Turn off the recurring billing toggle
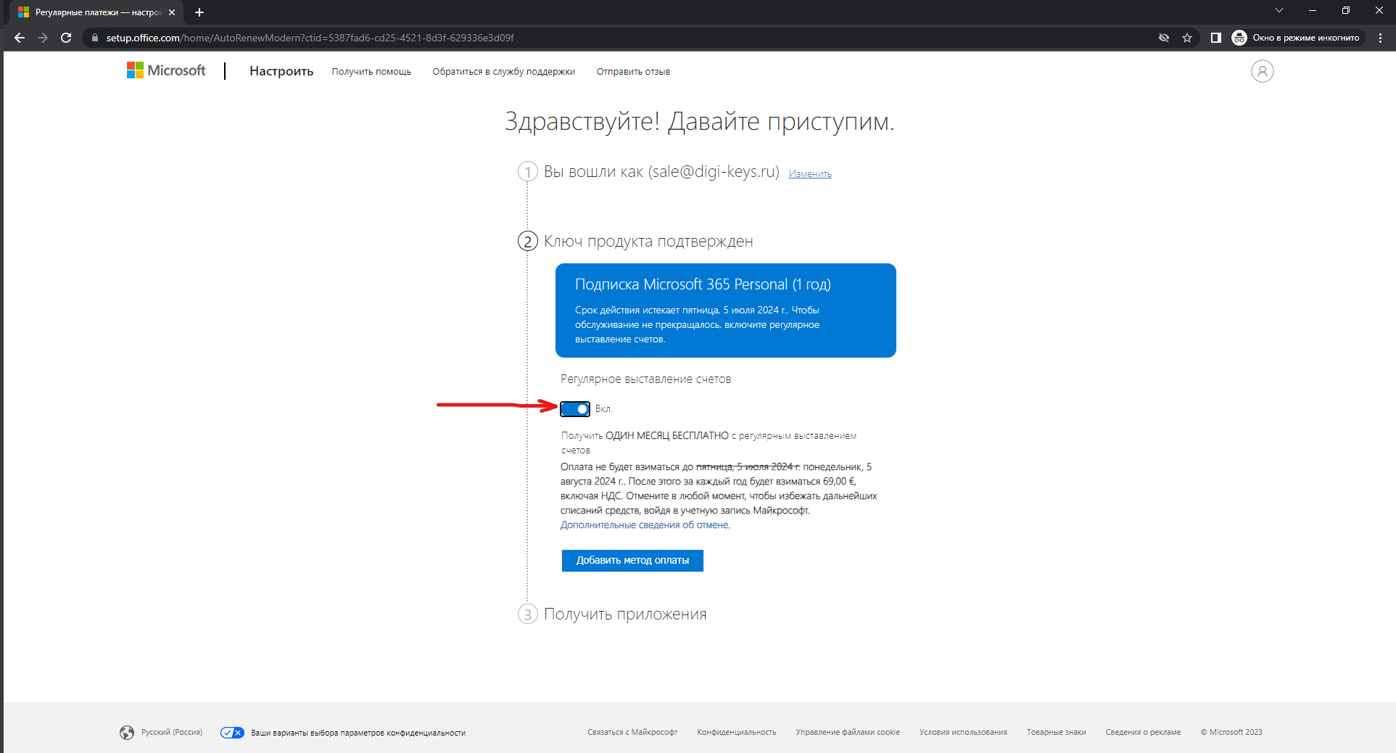 575,409
